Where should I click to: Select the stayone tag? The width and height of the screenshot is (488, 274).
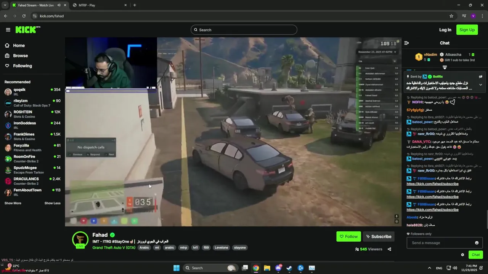click(x=240, y=247)
